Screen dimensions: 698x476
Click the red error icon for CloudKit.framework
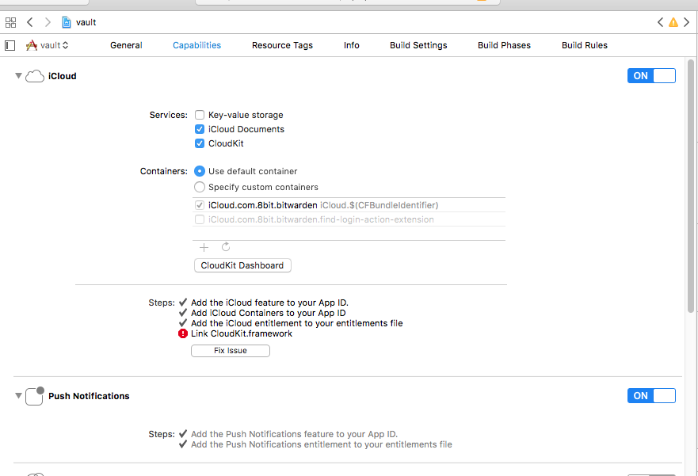coord(182,333)
